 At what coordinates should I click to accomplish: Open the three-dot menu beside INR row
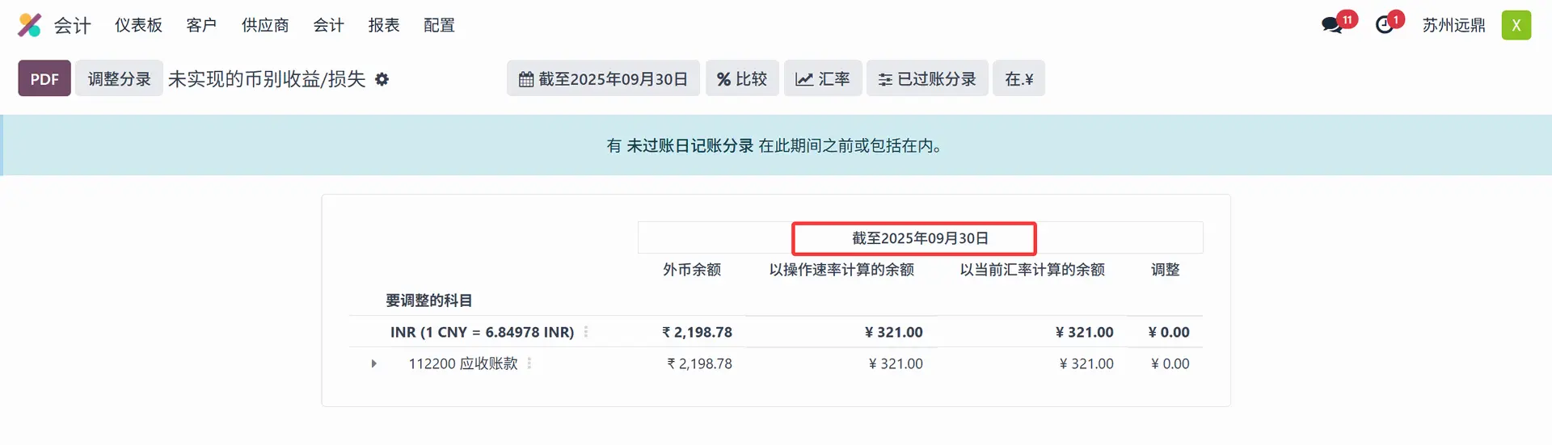(x=586, y=332)
